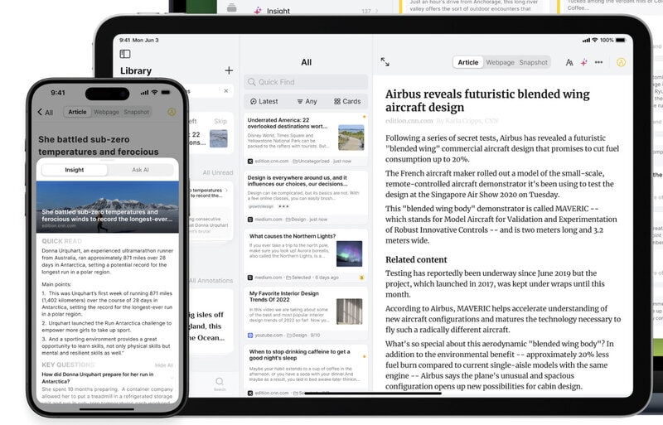663x425 pixels.
Task: Select the Article tab on iPhone
Action: point(77,112)
